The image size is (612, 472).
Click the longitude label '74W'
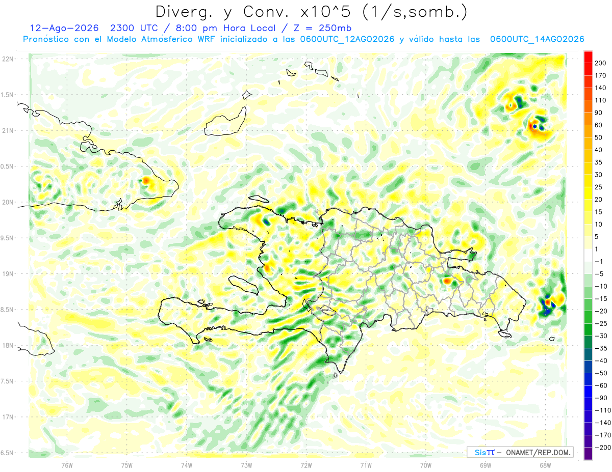tap(187, 465)
